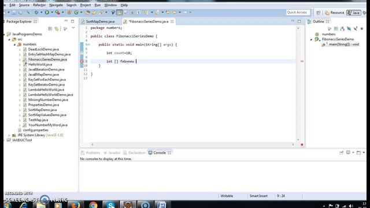Collapse the src folder node

[x=9, y=39]
